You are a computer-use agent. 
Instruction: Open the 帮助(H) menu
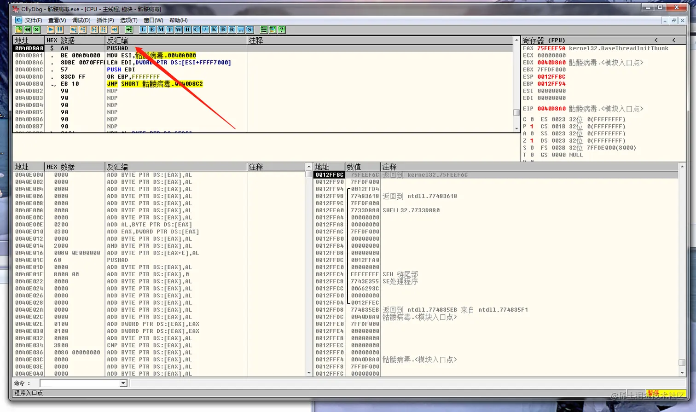click(x=179, y=20)
